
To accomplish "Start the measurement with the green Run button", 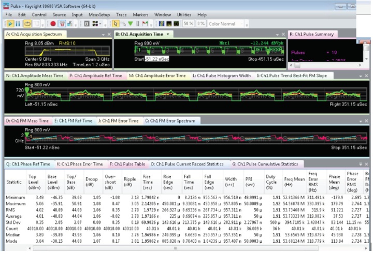I will 10,24.
